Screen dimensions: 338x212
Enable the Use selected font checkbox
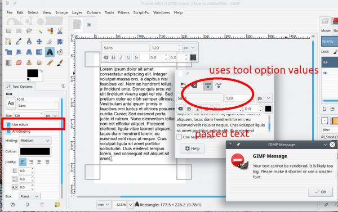(x=179, y=137)
